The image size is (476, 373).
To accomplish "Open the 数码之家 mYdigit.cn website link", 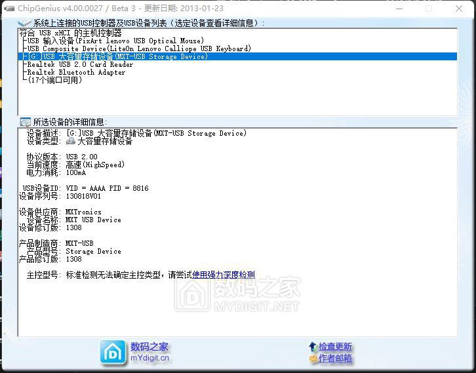I will pyautogui.click(x=149, y=352).
